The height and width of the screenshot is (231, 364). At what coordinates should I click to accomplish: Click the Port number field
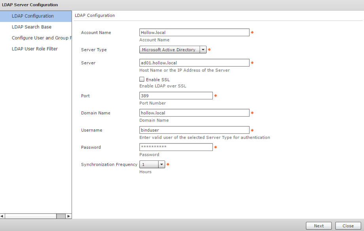(x=176, y=96)
